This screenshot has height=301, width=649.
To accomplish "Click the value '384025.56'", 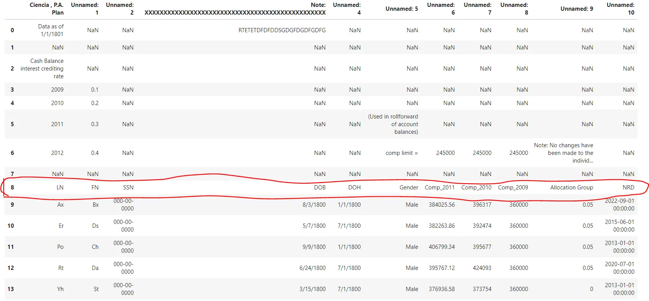I will (x=442, y=205).
